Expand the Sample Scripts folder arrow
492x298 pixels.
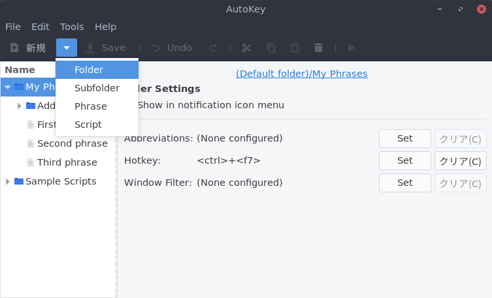[x=8, y=181]
